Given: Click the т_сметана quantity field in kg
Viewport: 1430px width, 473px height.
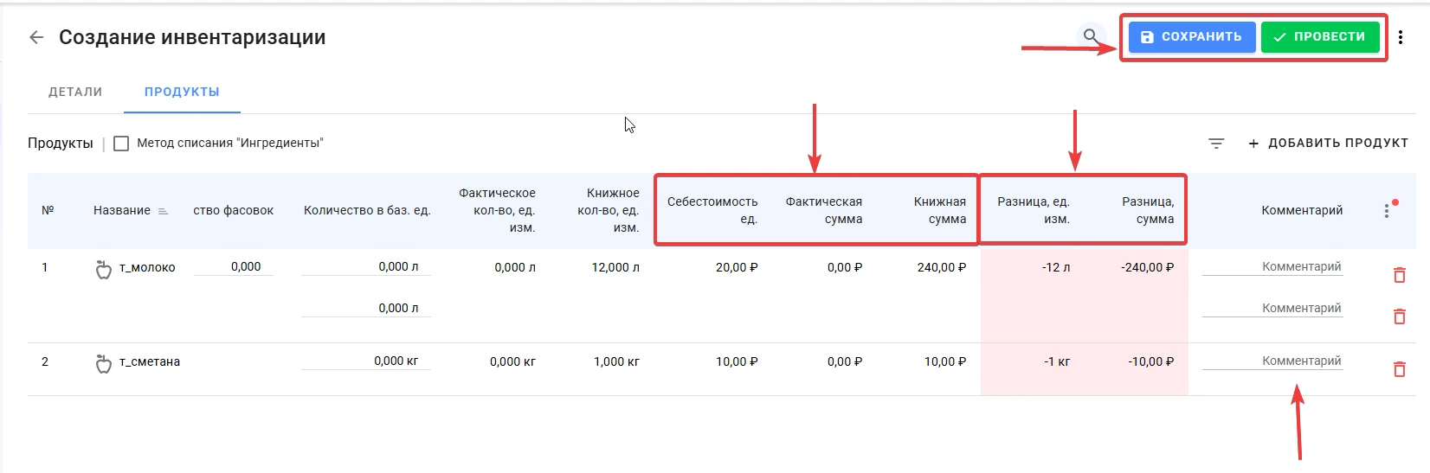Looking at the screenshot, I should [x=366, y=361].
